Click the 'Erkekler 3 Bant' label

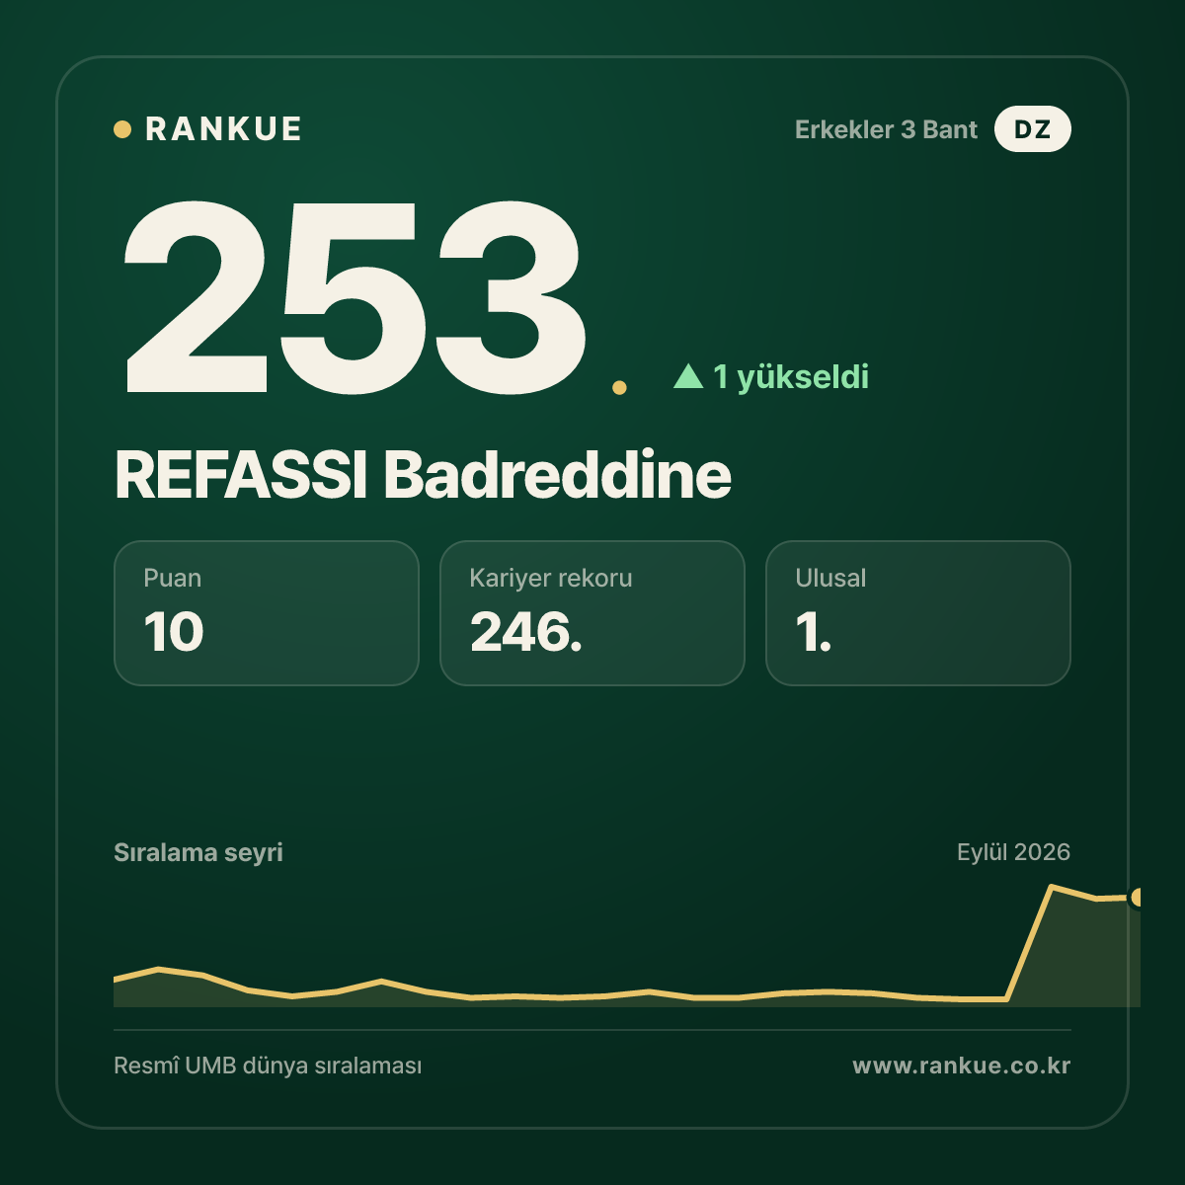click(886, 129)
